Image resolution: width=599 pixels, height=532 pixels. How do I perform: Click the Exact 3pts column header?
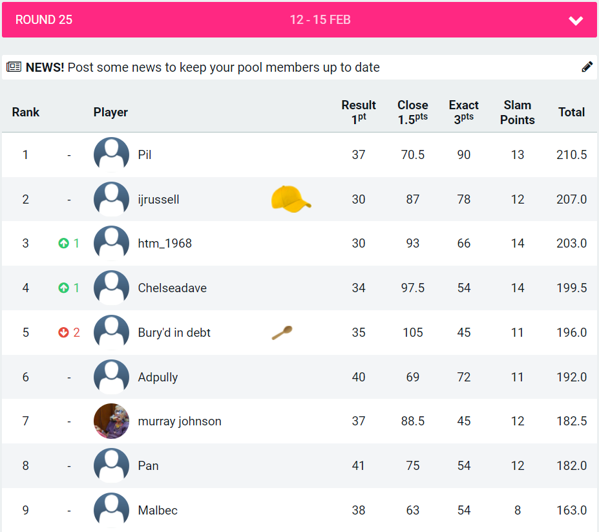[x=463, y=112]
